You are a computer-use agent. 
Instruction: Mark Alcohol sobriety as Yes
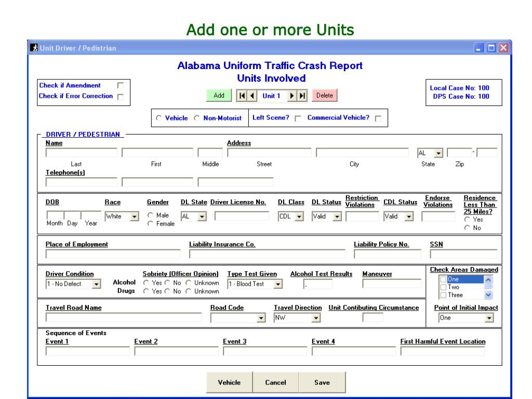(146, 283)
